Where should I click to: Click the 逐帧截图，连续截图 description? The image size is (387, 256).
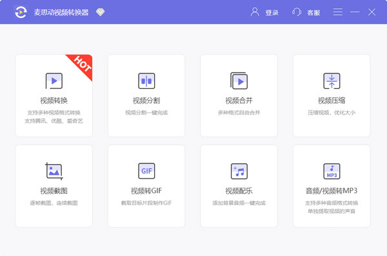click(54, 203)
